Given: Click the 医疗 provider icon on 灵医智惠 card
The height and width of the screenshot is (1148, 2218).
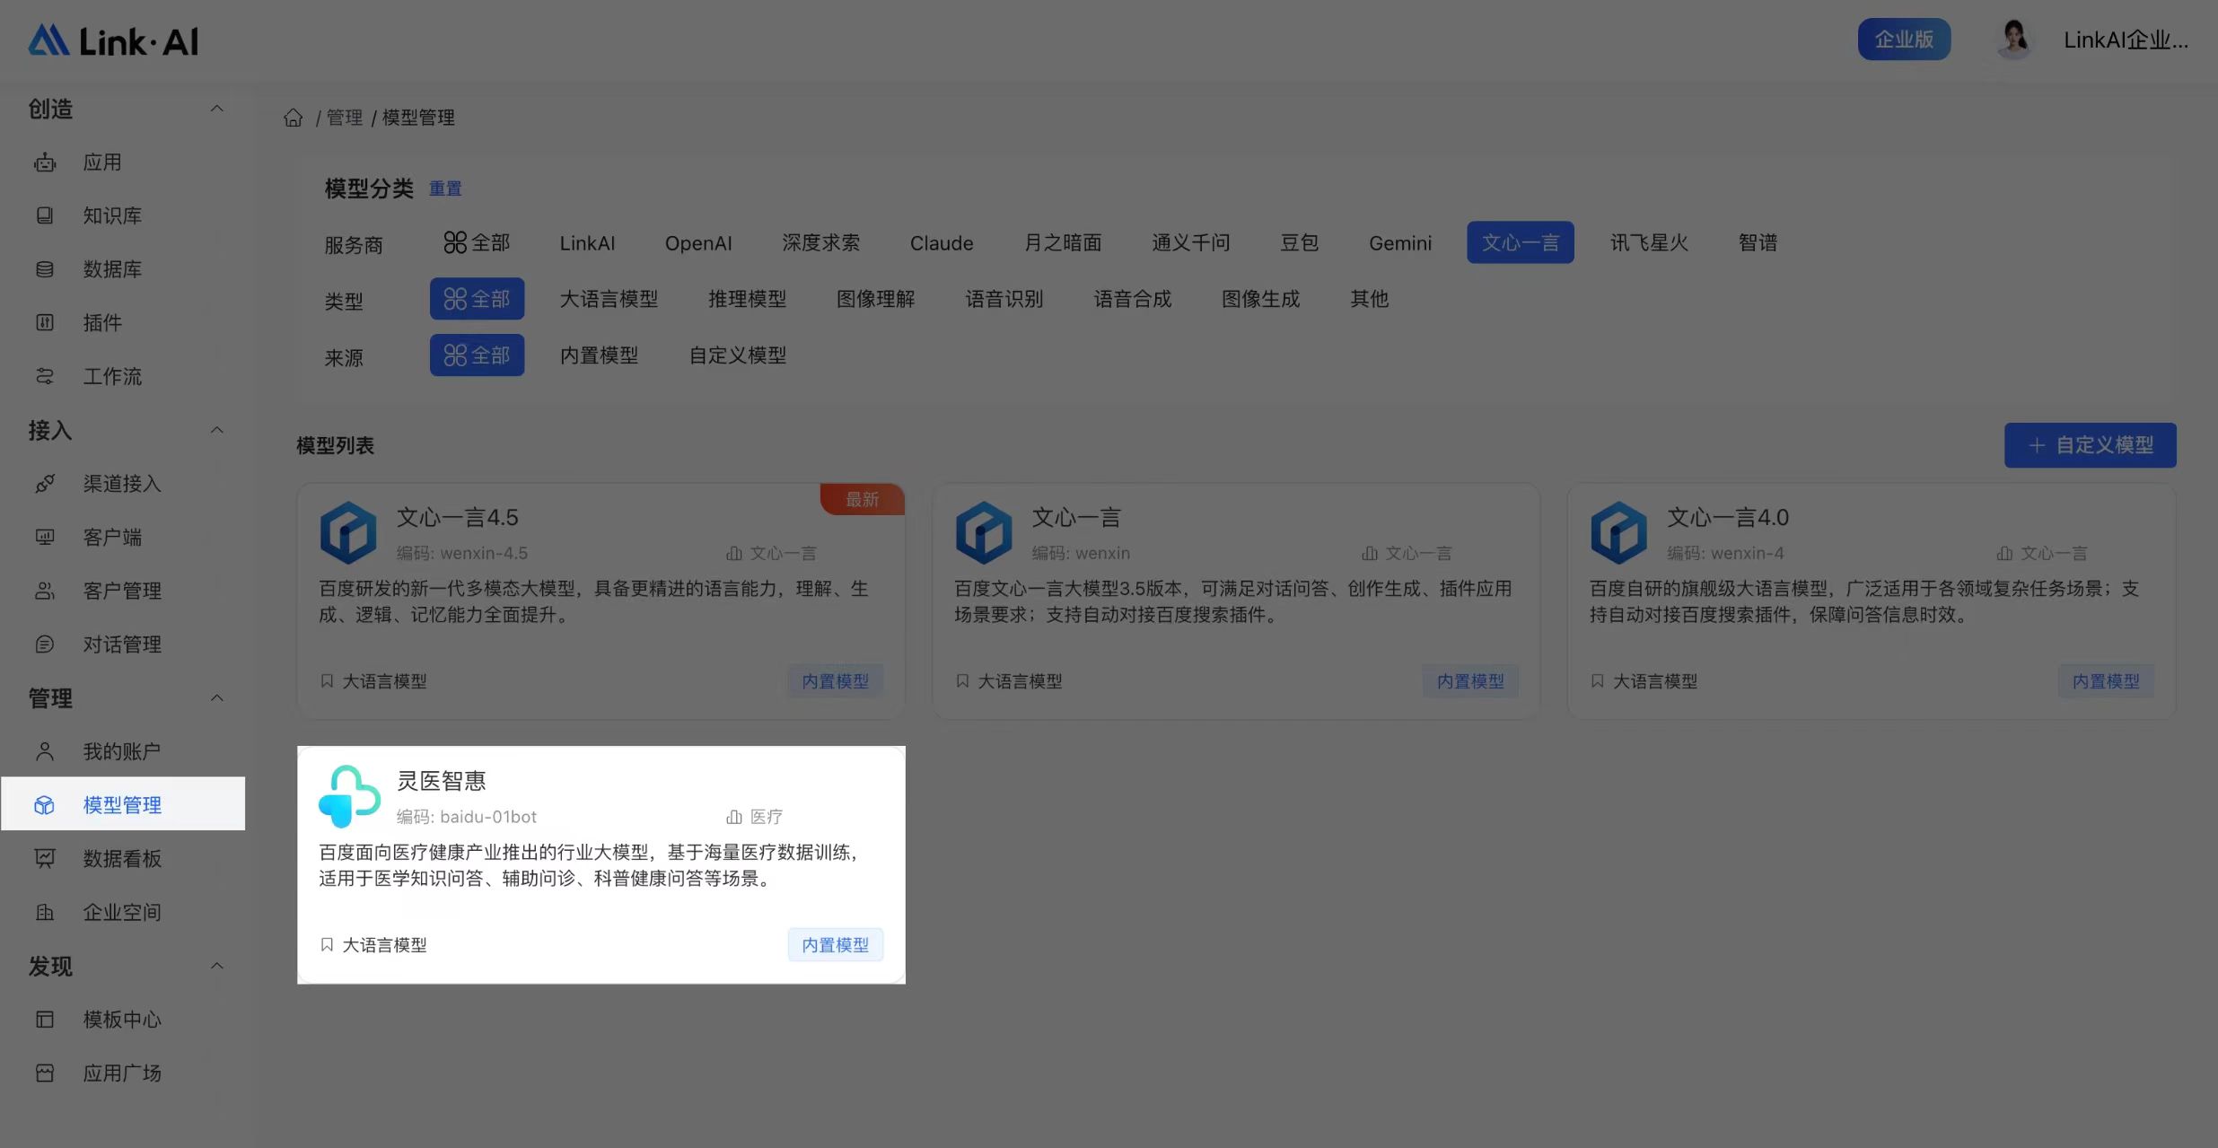Looking at the screenshot, I should pos(734,817).
